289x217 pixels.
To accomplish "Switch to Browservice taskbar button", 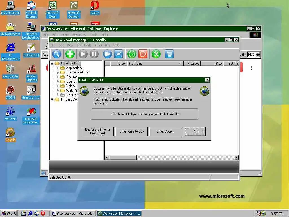I will [73, 214].
